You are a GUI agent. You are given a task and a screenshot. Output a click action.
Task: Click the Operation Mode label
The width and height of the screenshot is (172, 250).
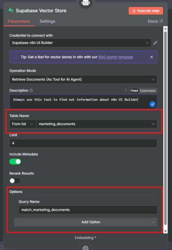click(x=23, y=70)
